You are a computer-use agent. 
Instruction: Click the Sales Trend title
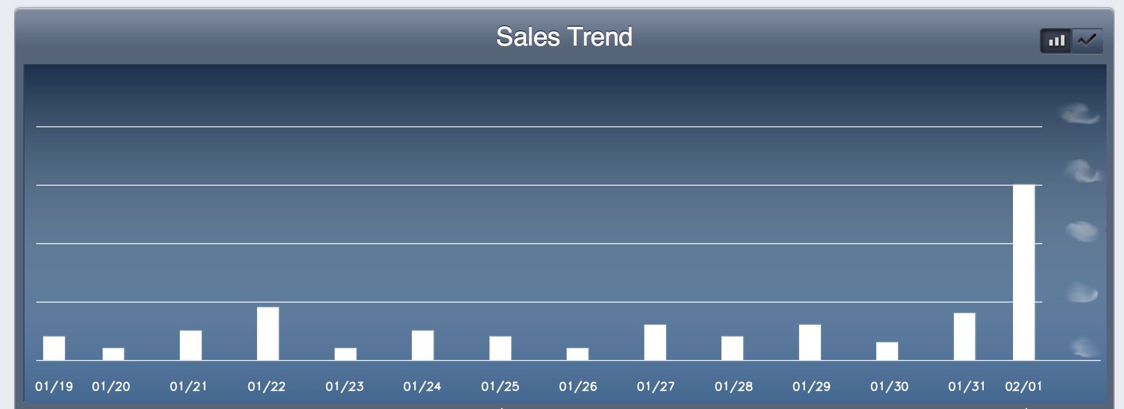point(564,37)
